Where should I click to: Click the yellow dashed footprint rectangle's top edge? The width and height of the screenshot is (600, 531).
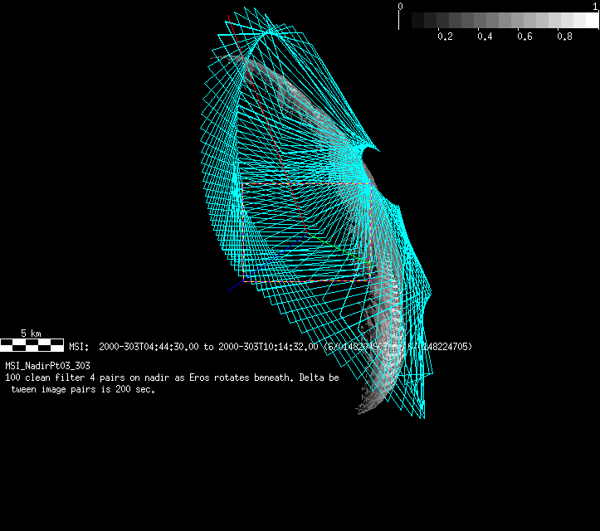coord(307,184)
